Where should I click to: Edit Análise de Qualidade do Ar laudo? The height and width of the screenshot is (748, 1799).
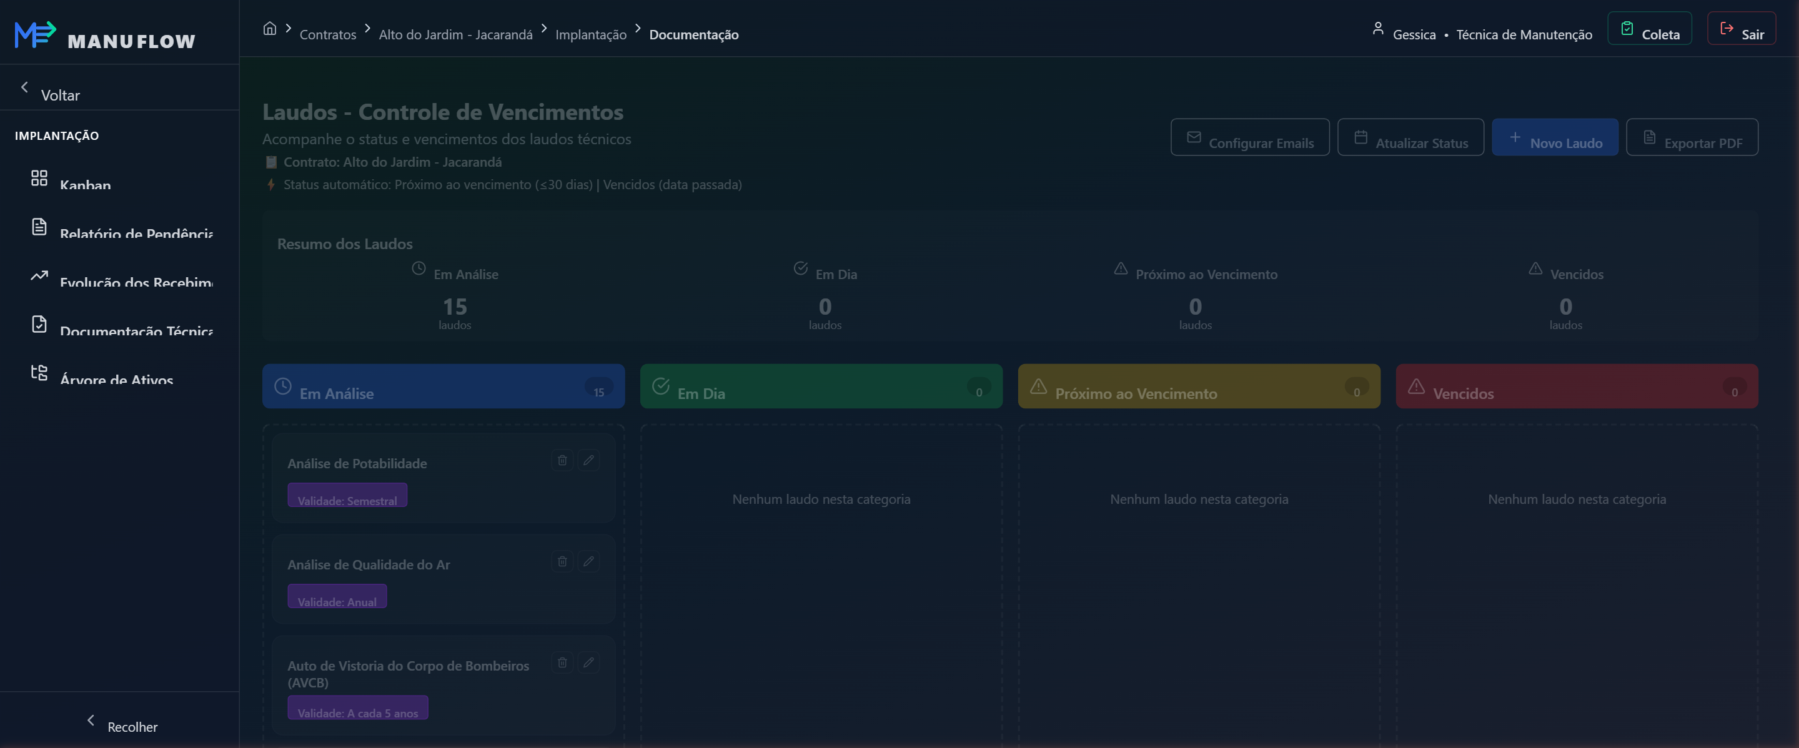click(x=588, y=561)
